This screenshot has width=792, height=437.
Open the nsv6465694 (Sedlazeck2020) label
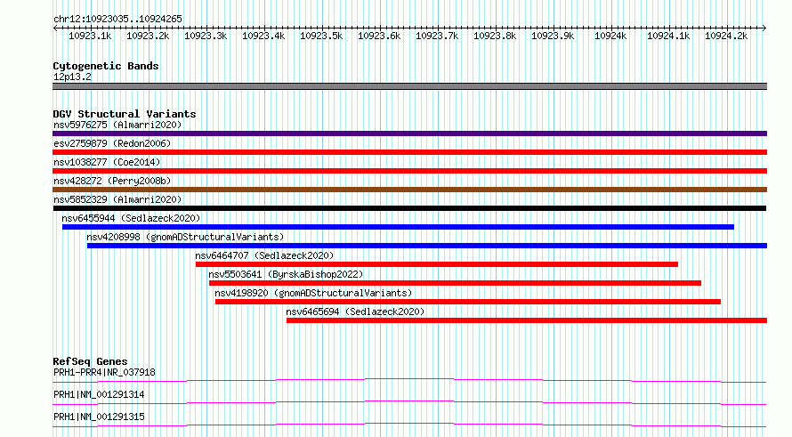coord(355,312)
